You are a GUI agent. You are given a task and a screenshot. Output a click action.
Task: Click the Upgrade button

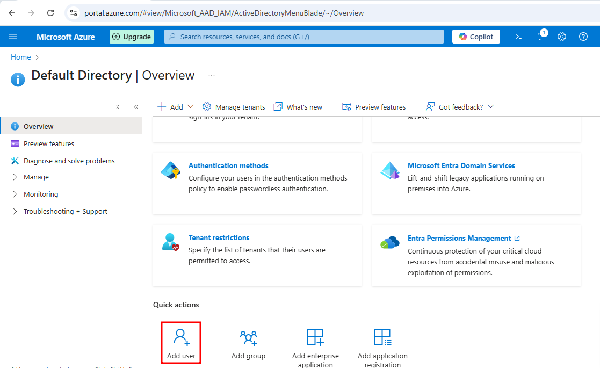[132, 37]
